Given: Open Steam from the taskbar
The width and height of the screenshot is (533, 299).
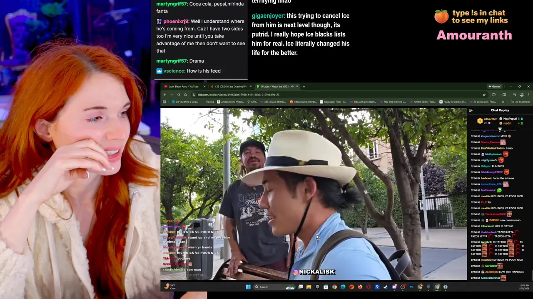Looking at the screenshot, I should (385, 287).
